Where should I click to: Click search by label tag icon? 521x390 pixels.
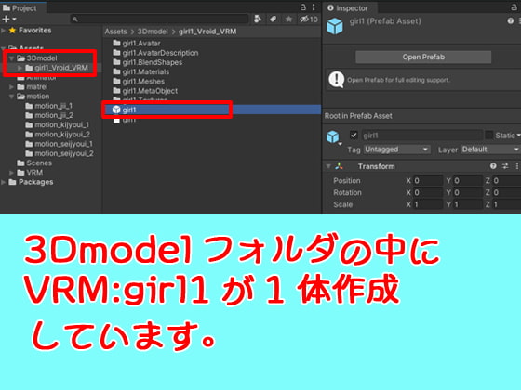point(274,19)
